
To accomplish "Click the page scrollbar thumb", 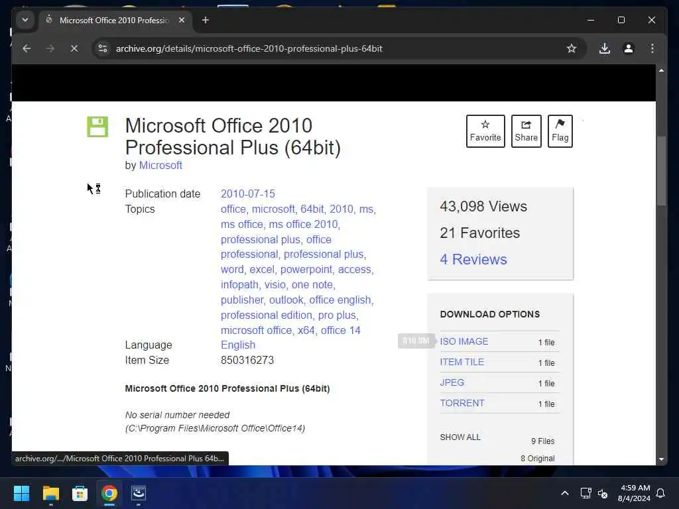I will (x=661, y=171).
